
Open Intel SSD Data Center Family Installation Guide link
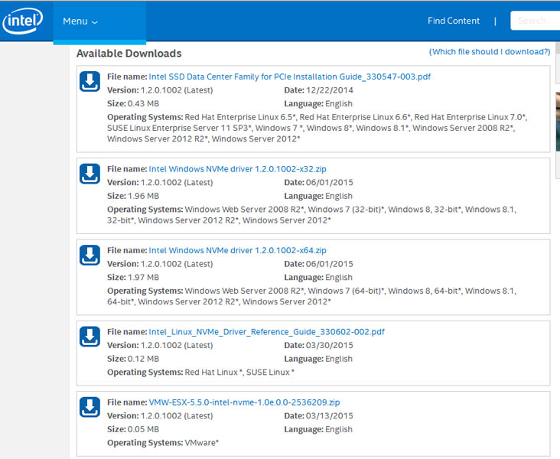click(x=290, y=76)
